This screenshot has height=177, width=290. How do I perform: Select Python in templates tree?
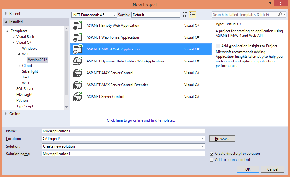pyautogui.click(x=22, y=100)
